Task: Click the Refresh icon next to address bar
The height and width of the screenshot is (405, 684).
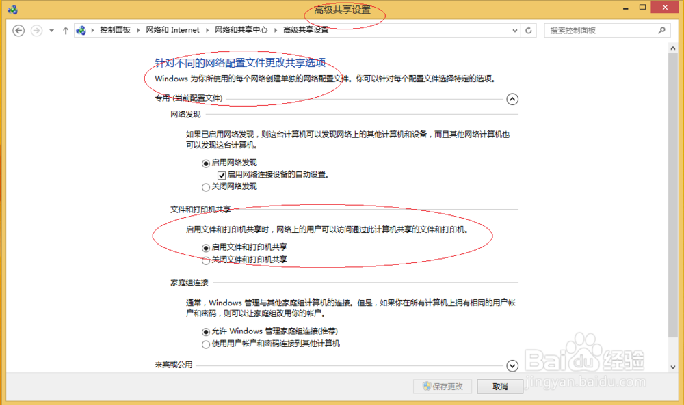Action: (x=527, y=30)
